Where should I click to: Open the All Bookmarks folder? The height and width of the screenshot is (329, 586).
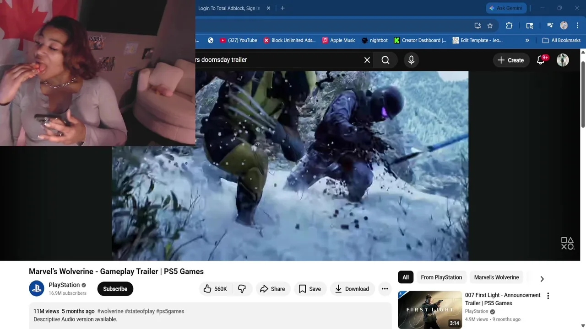click(561, 40)
